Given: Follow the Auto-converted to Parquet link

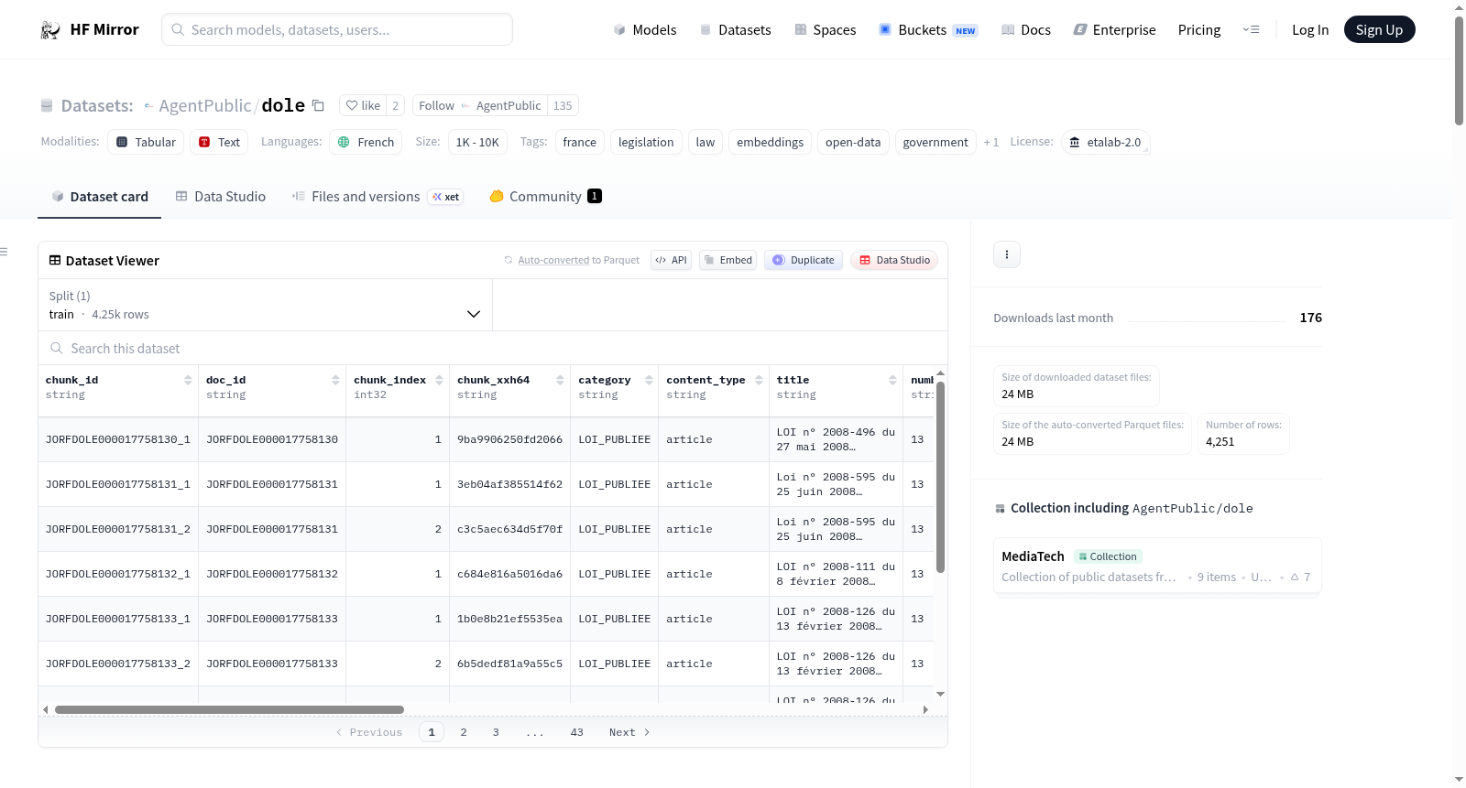Looking at the screenshot, I should tap(553, 260).
